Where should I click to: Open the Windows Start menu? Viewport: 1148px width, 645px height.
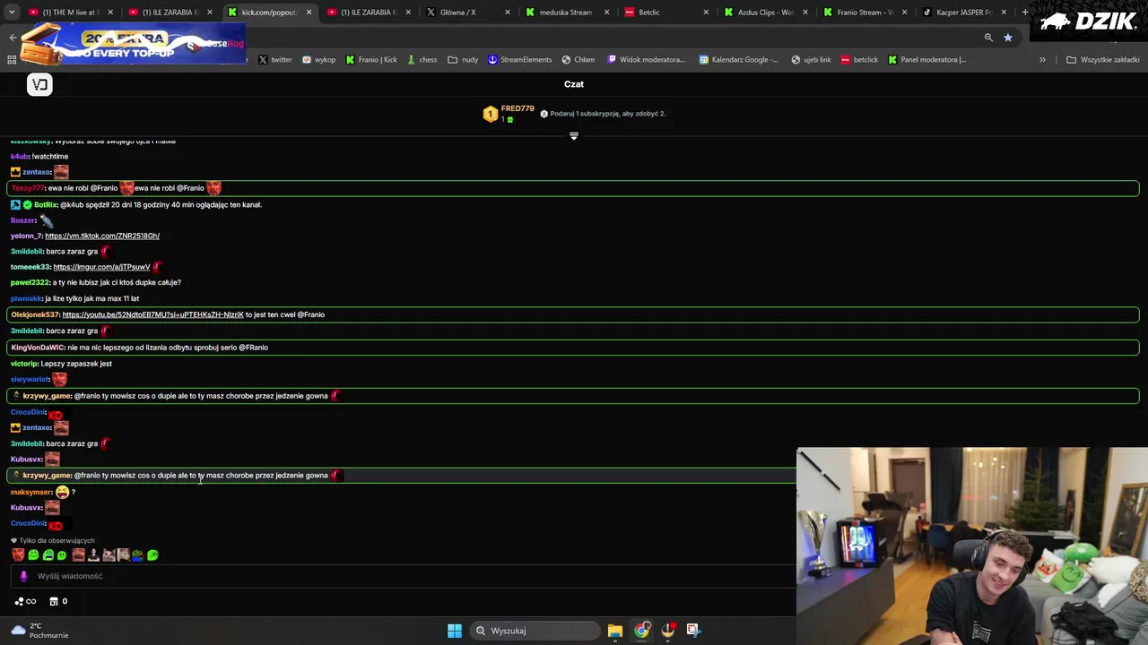[455, 631]
